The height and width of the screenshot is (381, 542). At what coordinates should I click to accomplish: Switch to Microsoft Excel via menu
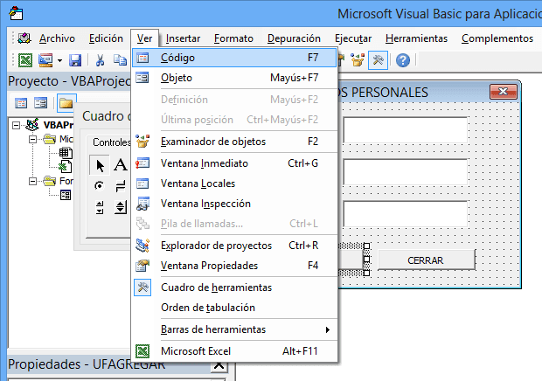[234, 351]
